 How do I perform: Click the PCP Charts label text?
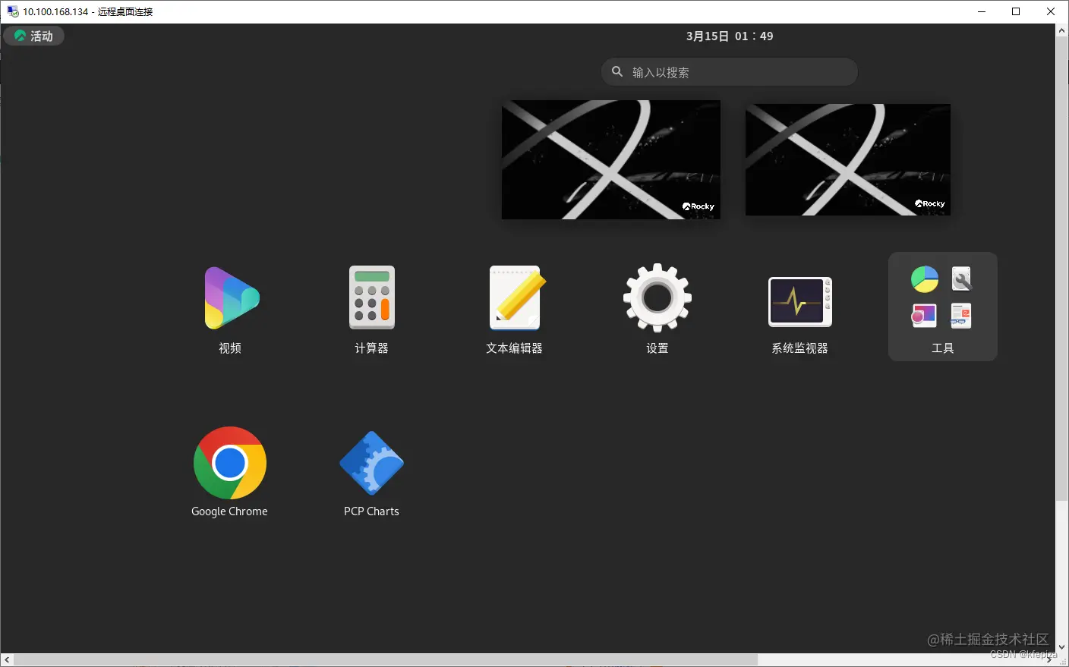tap(371, 511)
